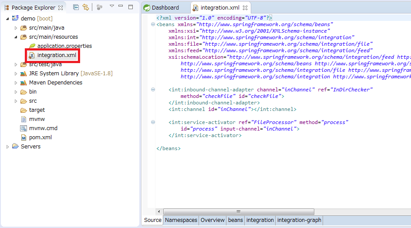Click the Focus on Active Task icon
This screenshot has width=411, height=228.
click(99, 7)
